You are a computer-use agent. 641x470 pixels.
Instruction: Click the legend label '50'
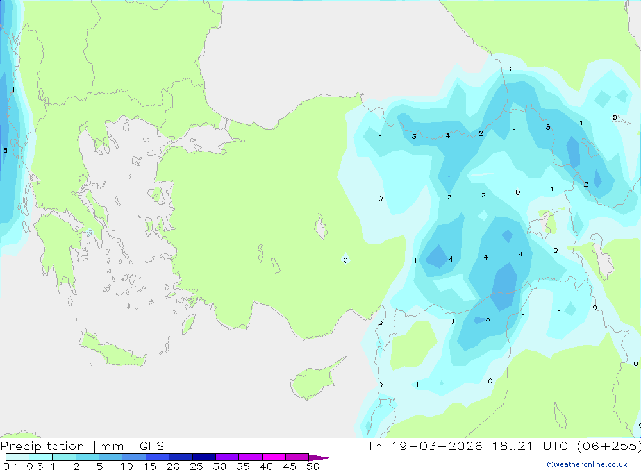(313, 466)
